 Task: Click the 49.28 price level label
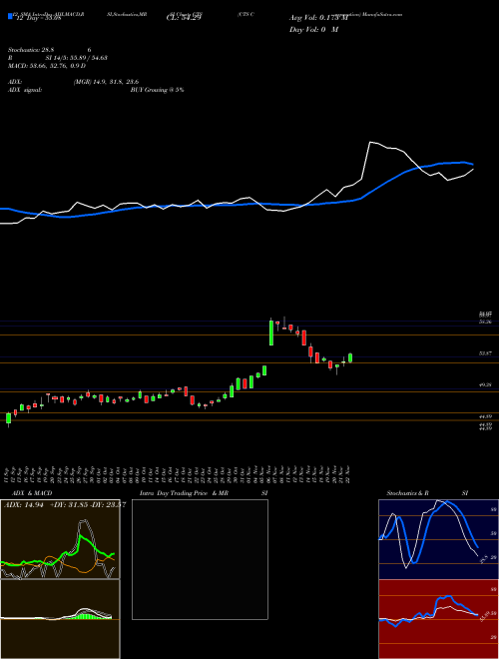[485, 384]
